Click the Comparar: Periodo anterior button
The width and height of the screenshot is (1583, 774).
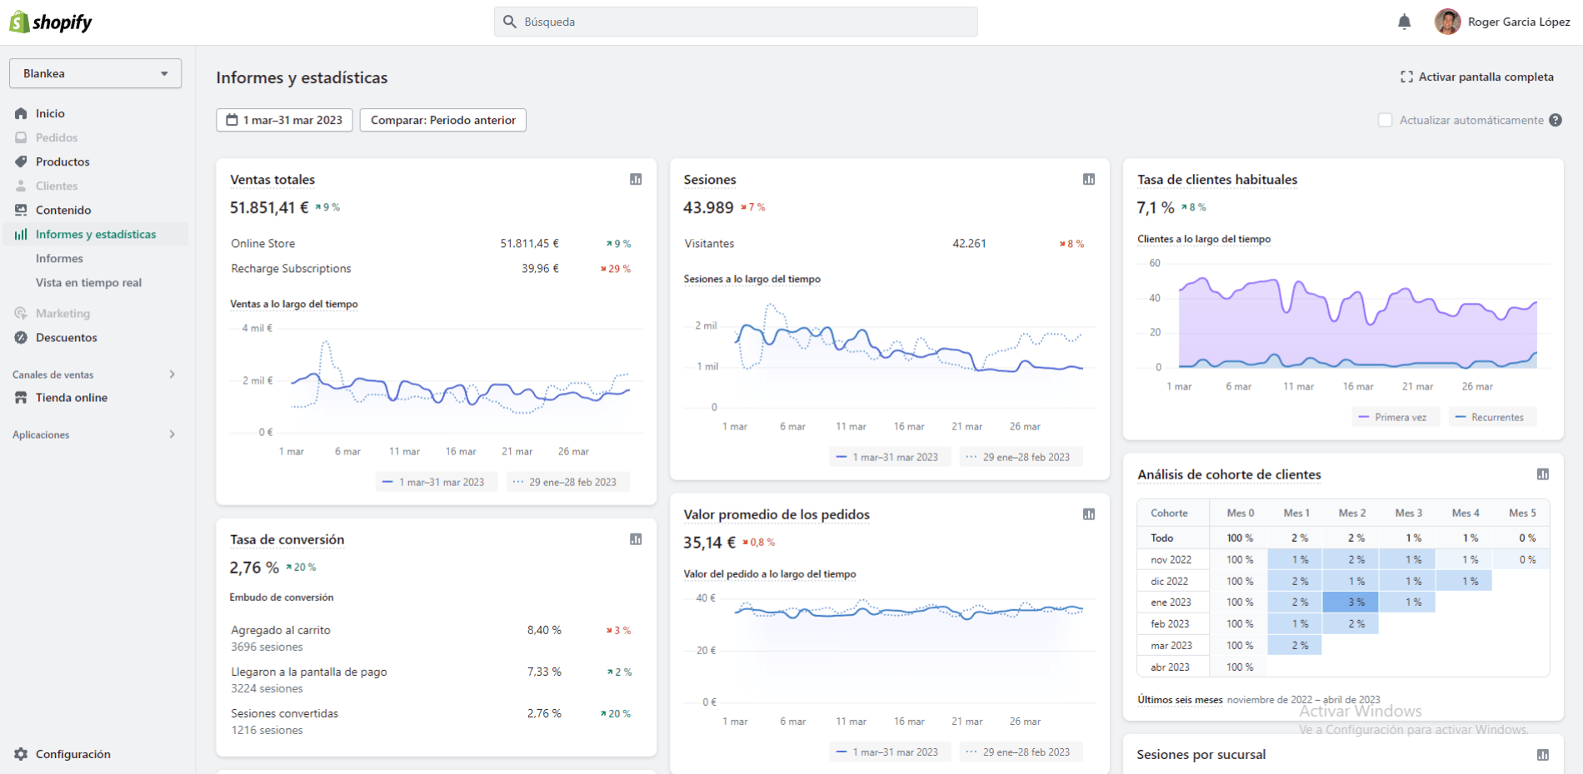click(x=443, y=120)
